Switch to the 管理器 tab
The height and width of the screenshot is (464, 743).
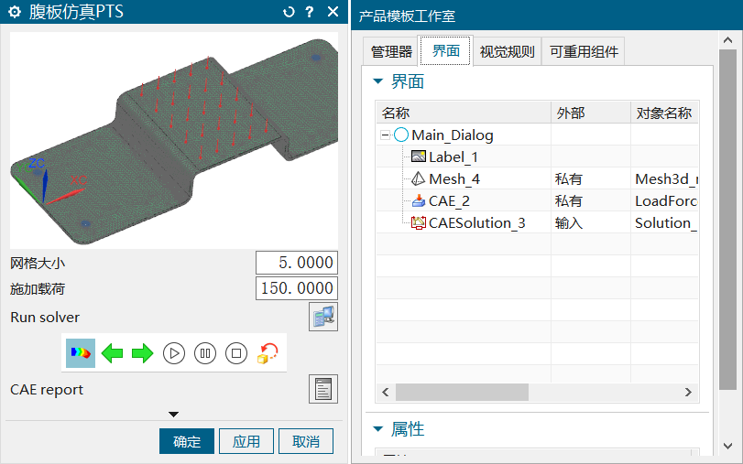[x=391, y=51]
